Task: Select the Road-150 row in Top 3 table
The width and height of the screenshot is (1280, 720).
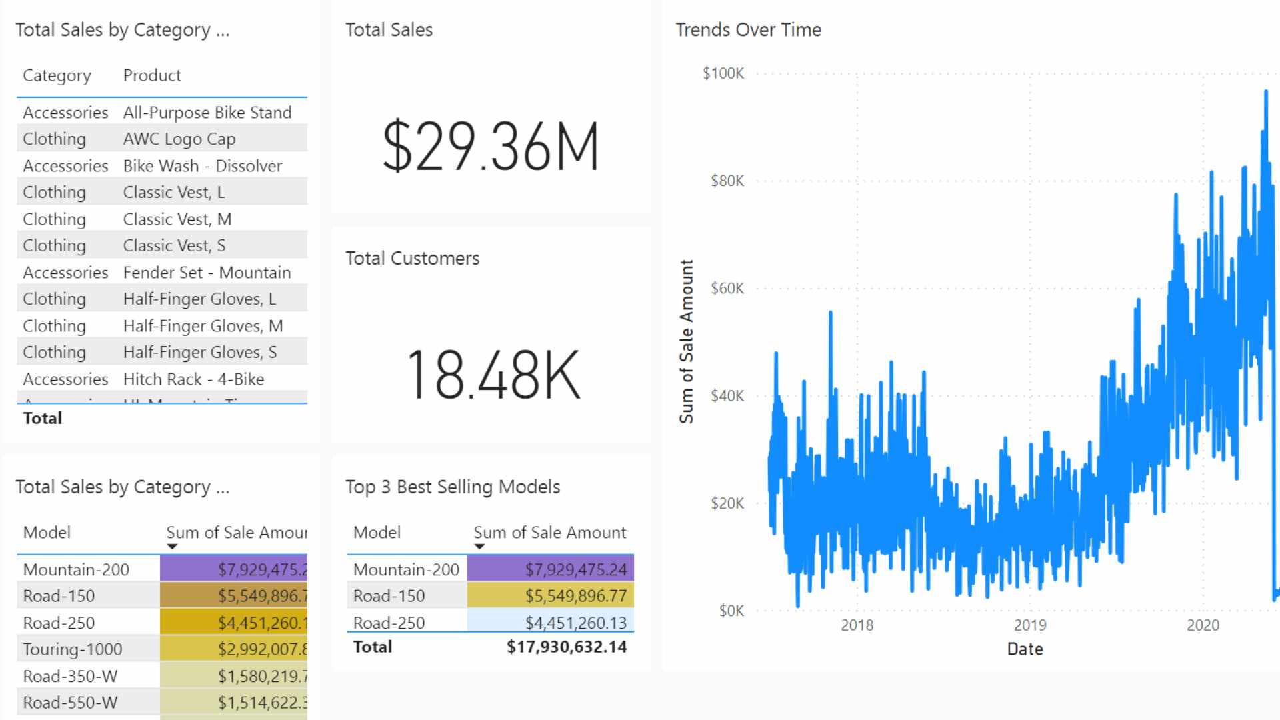Action: [389, 595]
